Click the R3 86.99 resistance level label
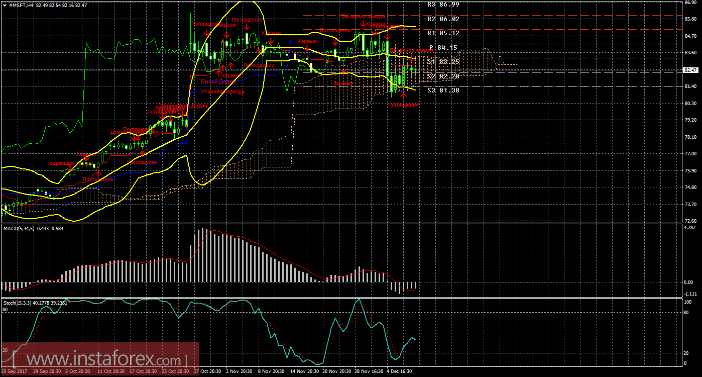Viewport: 702px width, 377px height. point(443,5)
